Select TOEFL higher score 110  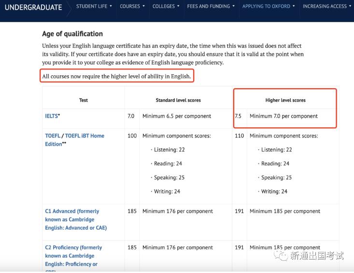coord(240,136)
